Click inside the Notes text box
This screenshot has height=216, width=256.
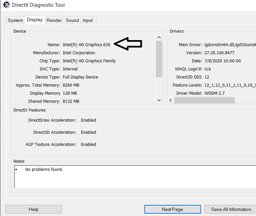pyautogui.click(x=135, y=177)
